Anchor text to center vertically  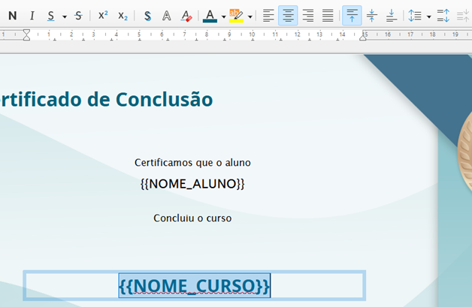[371, 16]
